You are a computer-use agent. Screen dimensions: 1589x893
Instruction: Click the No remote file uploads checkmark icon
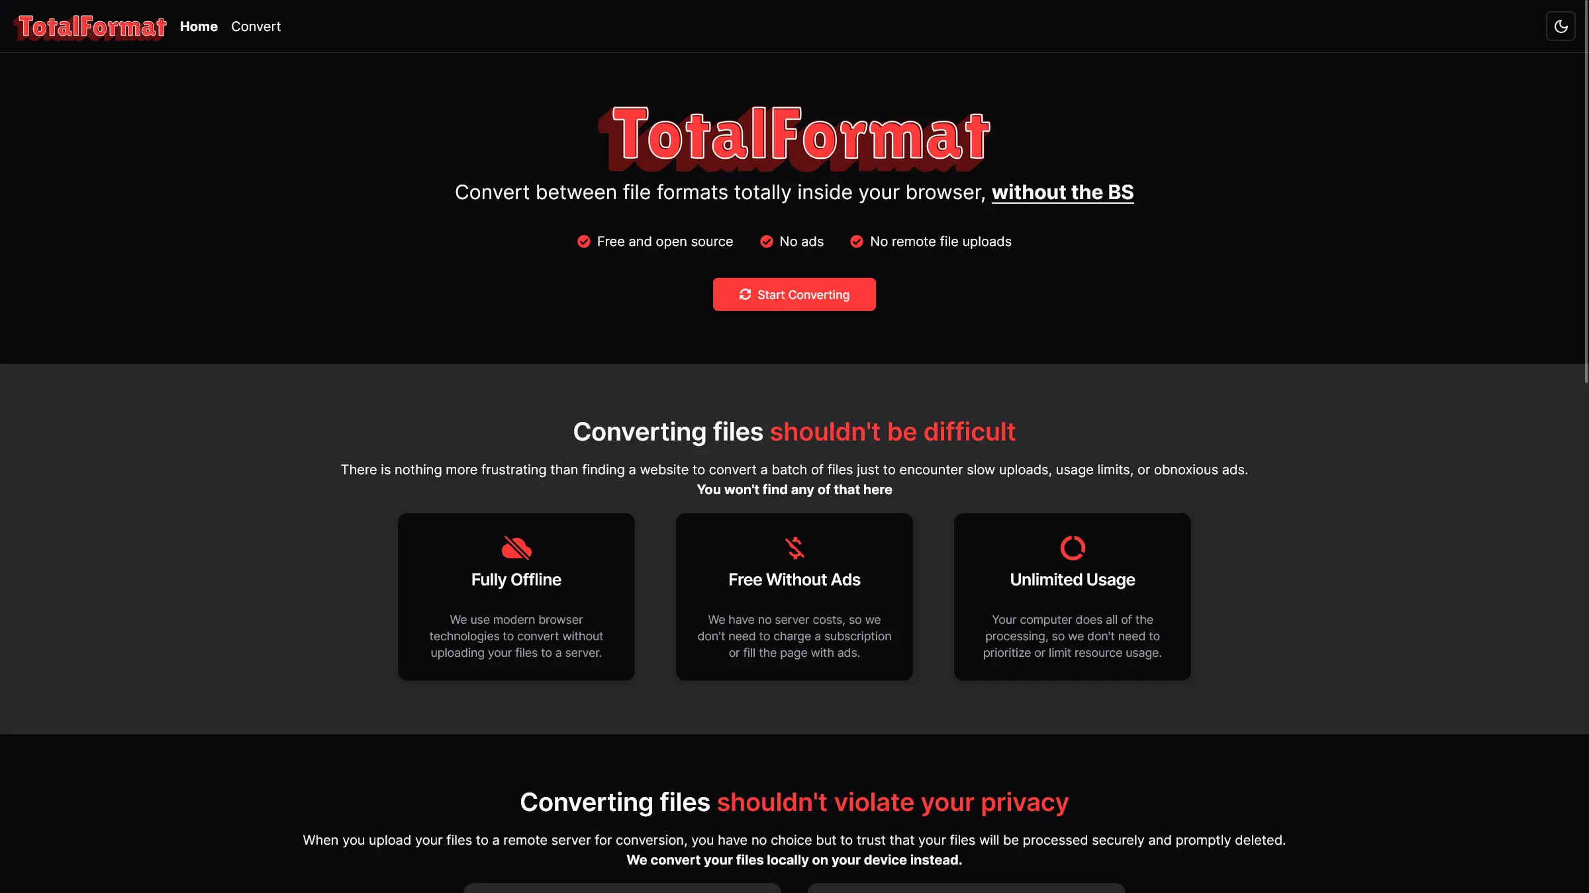tap(855, 242)
